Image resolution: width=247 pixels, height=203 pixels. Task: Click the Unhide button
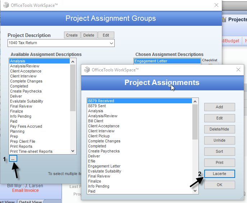(219, 140)
